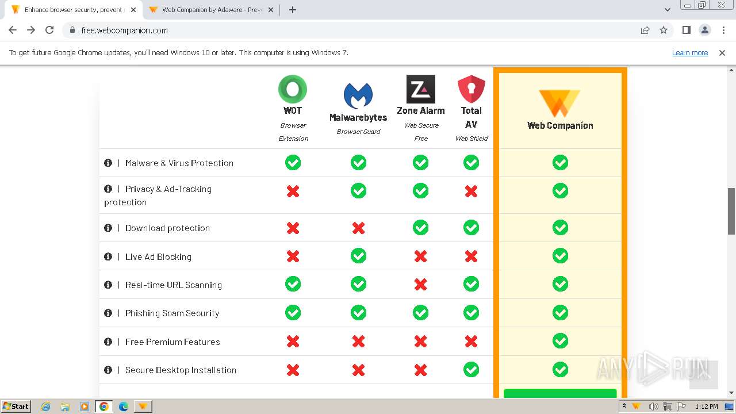Click info icon for Secure Desktop Installation
This screenshot has width=736, height=414.
tap(108, 370)
